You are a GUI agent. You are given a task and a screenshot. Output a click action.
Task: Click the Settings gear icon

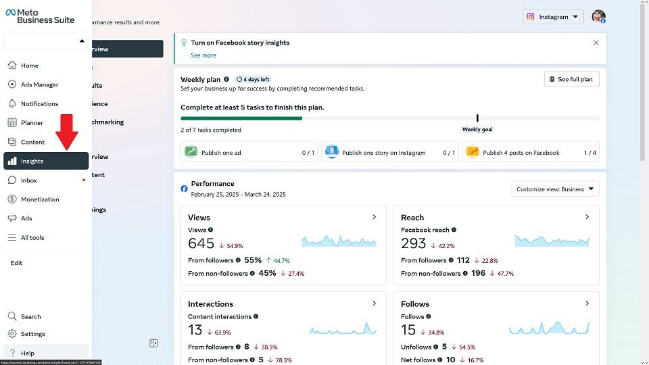tap(11, 334)
